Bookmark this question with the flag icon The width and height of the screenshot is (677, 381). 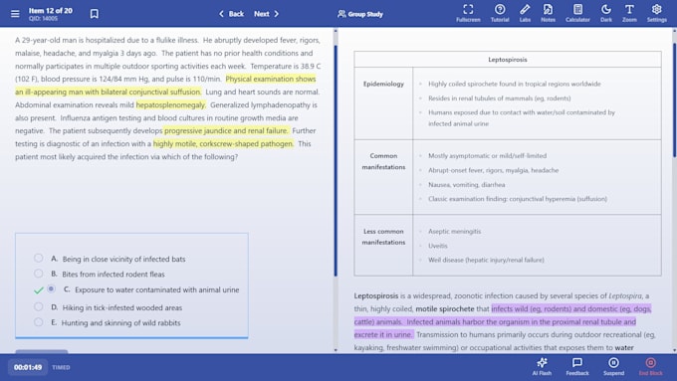click(95, 14)
